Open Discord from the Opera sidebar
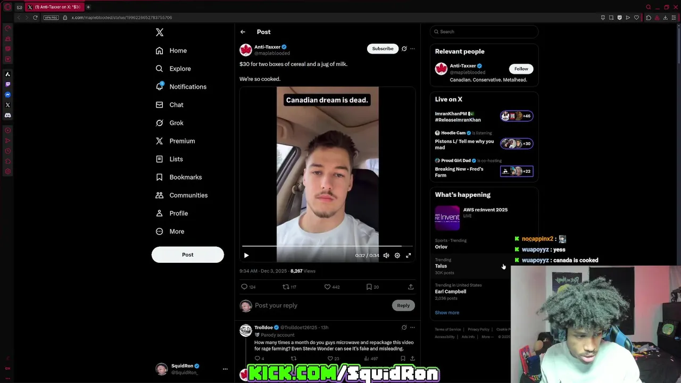 pos(7,115)
